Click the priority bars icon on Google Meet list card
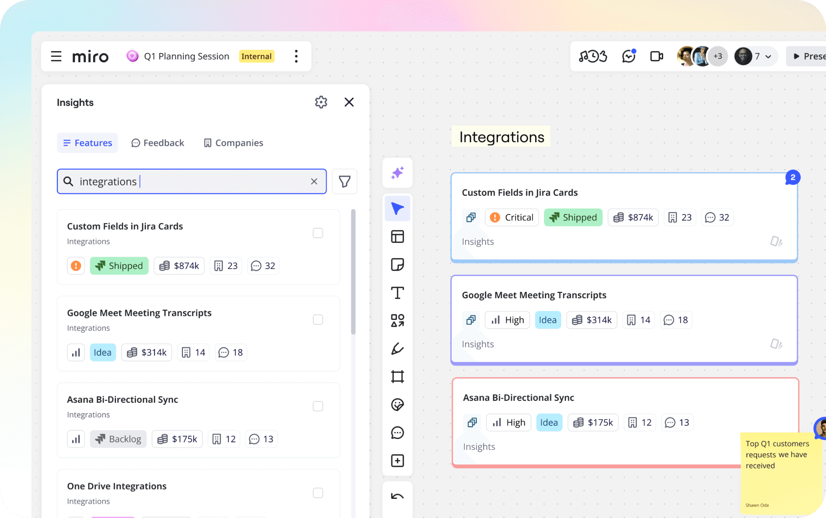The height and width of the screenshot is (518, 826). coord(76,353)
